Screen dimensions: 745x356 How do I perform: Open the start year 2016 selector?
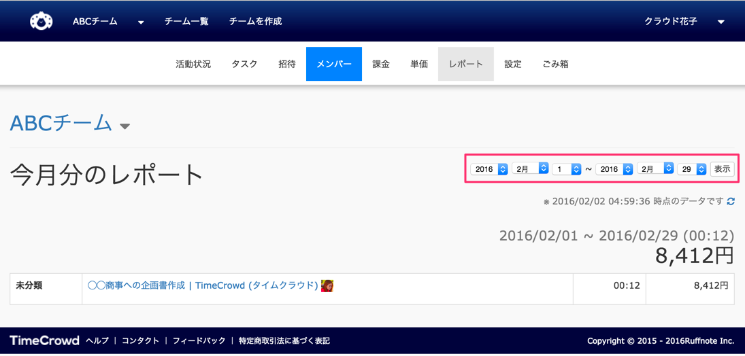pyautogui.click(x=489, y=169)
